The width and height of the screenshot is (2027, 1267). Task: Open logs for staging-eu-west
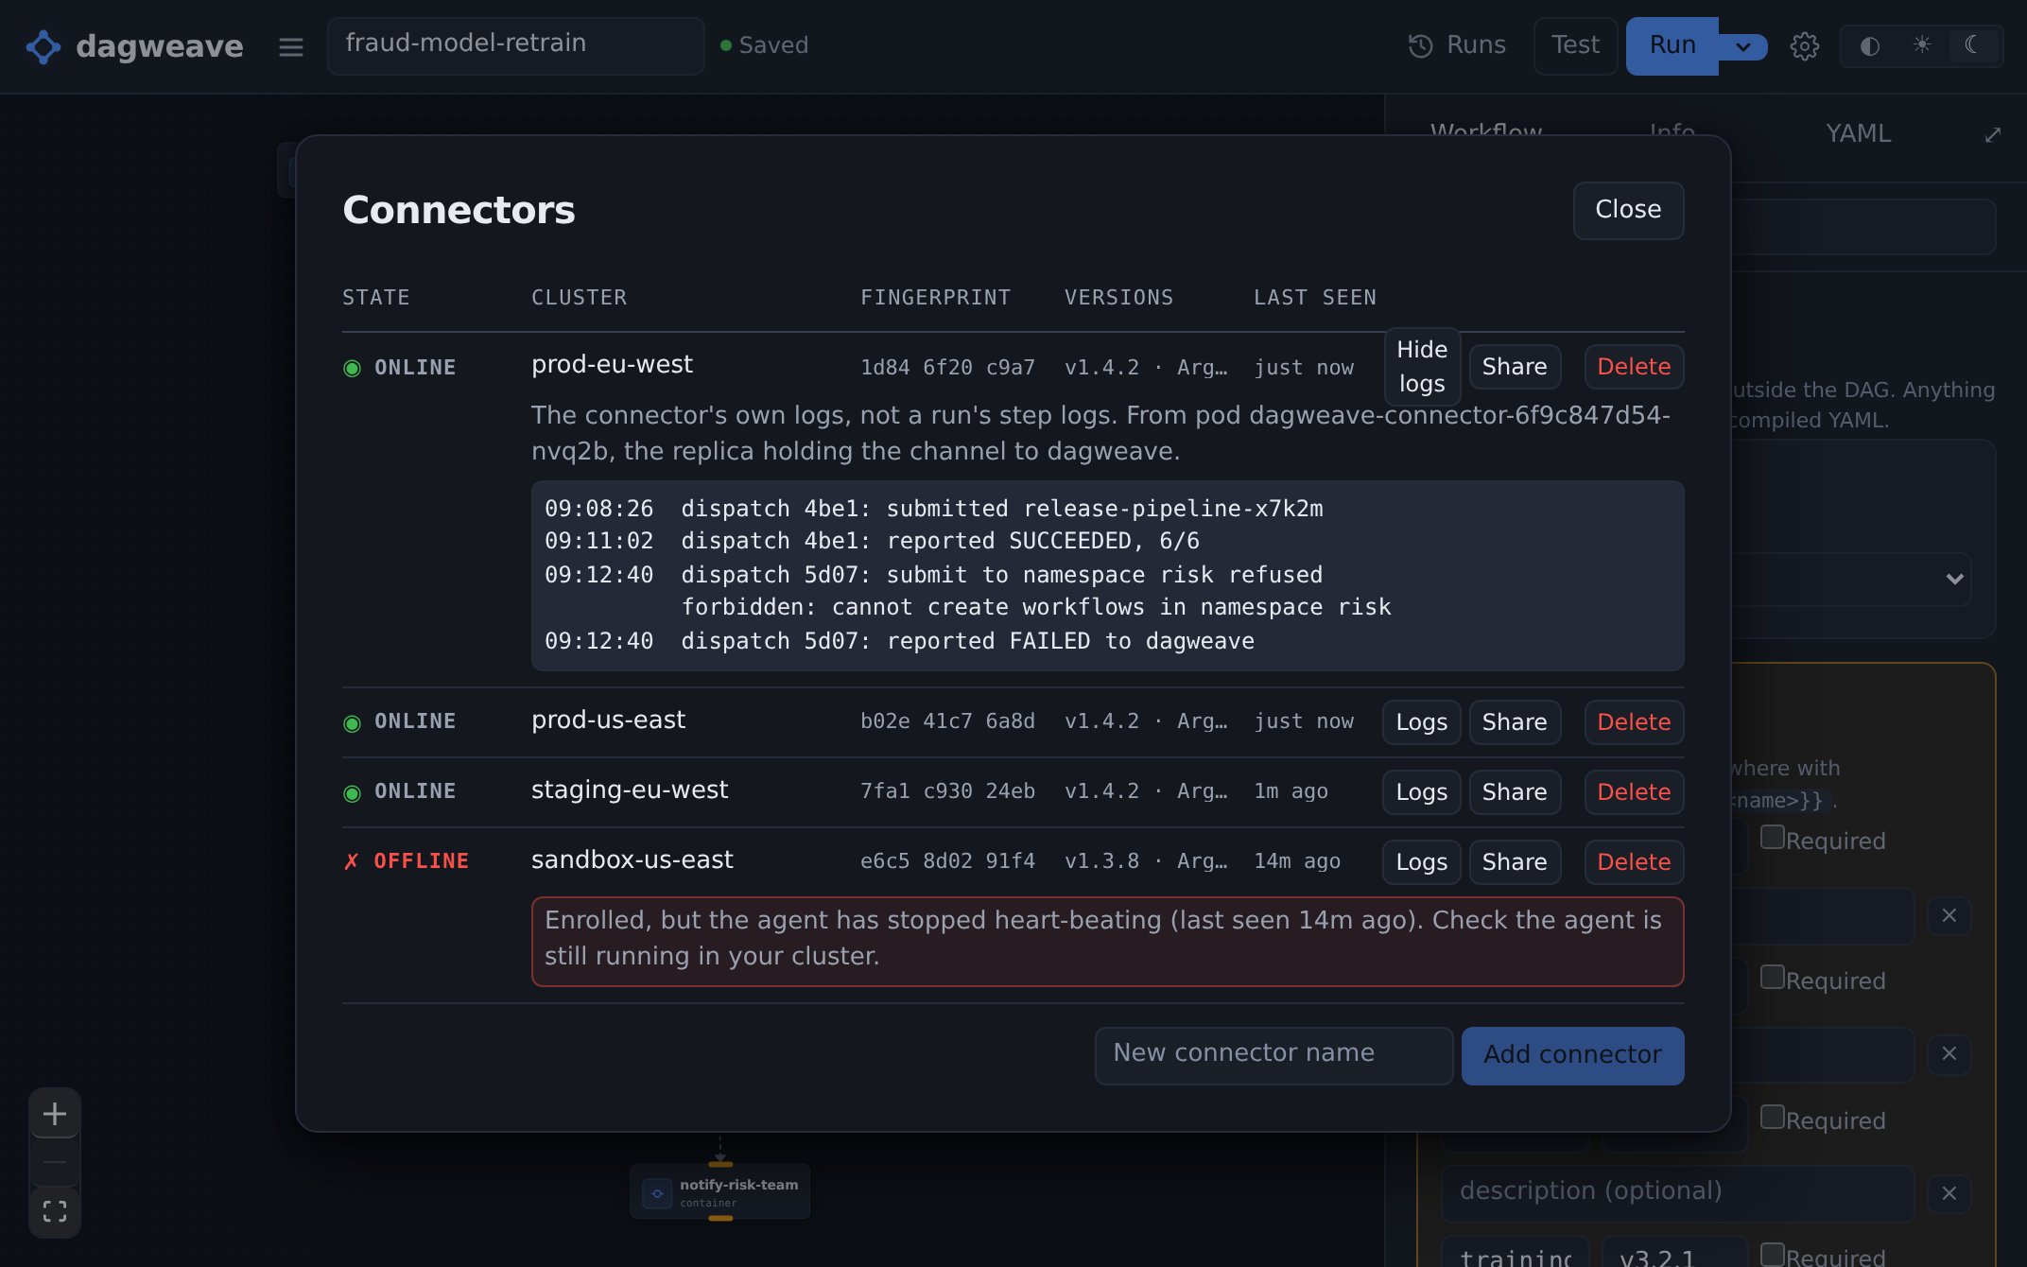click(1422, 792)
